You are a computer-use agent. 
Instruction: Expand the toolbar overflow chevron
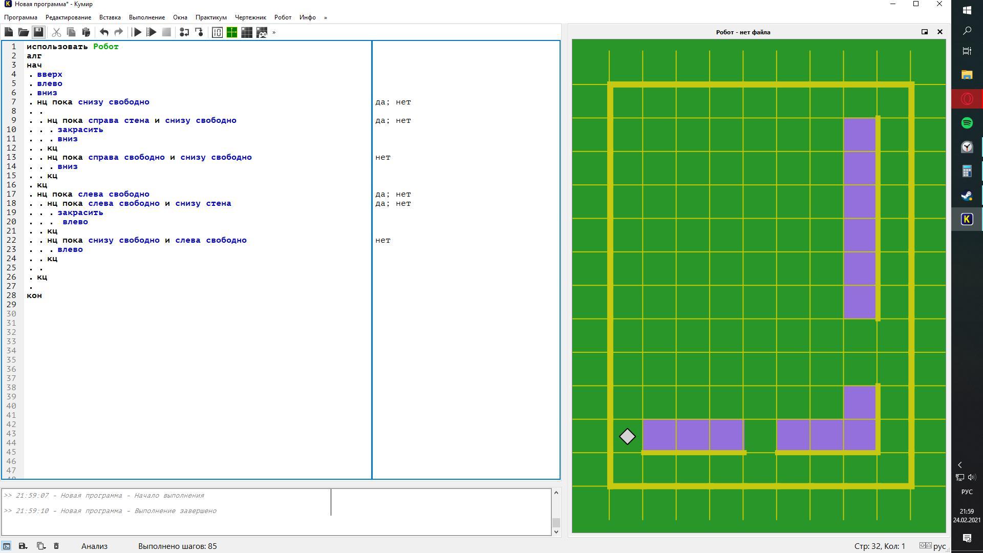click(x=274, y=32)
